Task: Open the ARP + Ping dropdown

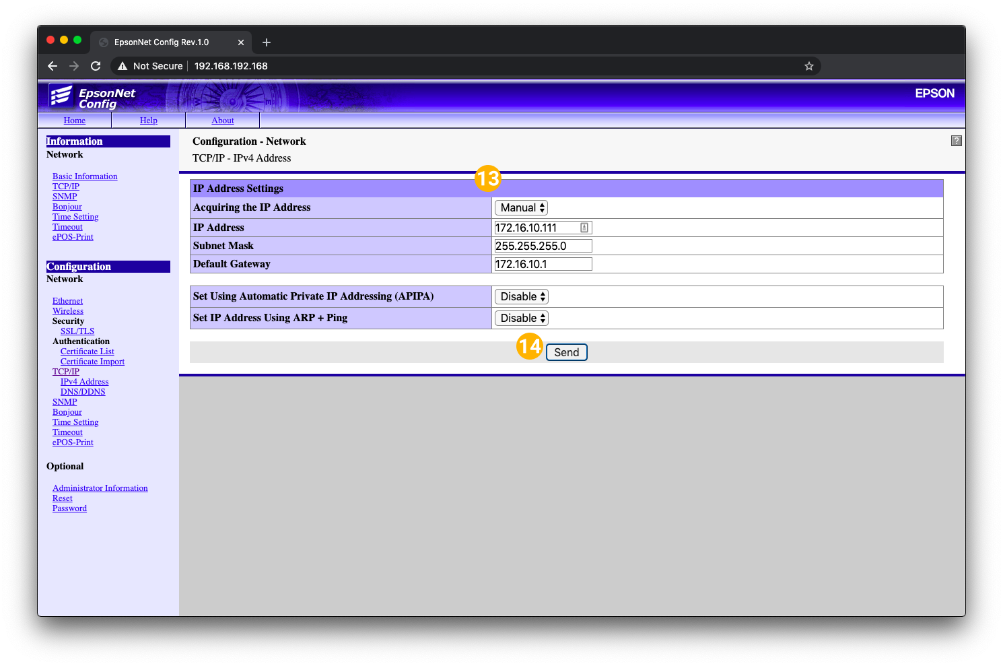Action: (522, 318)
